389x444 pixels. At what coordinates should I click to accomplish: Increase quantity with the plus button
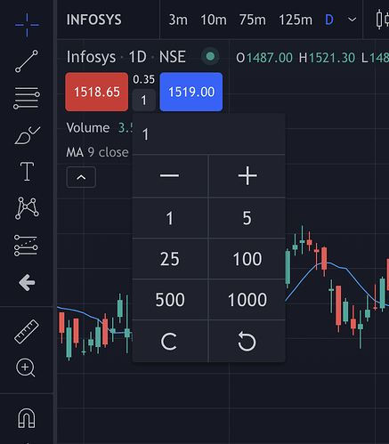pos(247,176)
